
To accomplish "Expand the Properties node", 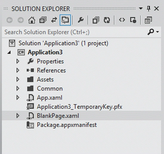I will pos(18,61).
